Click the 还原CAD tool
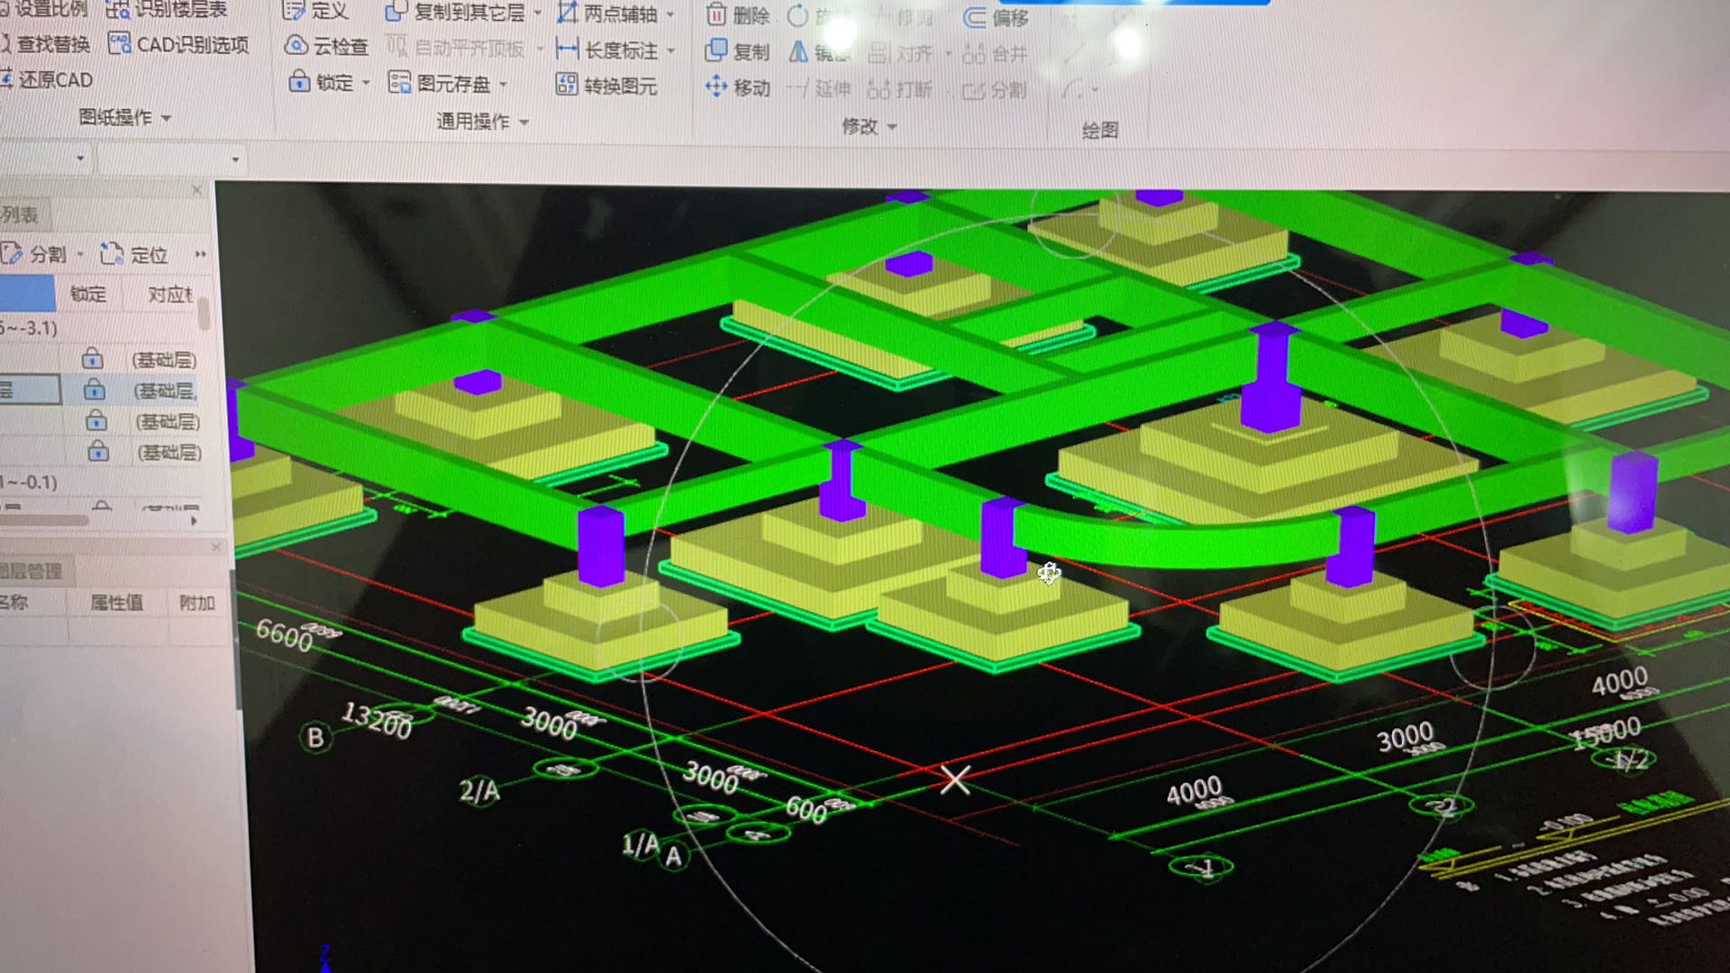This screenshot has width=1730, height=973. pos(47,80)
